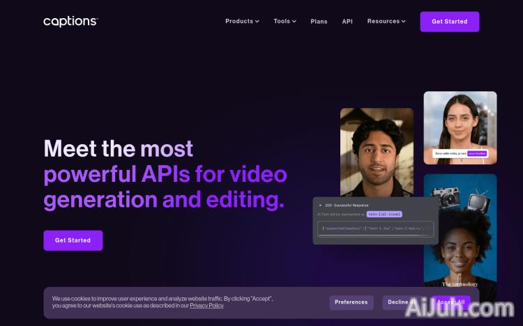
Task: Collapse the 200 Successful Response triangle
Action: (x=320, y=205)
